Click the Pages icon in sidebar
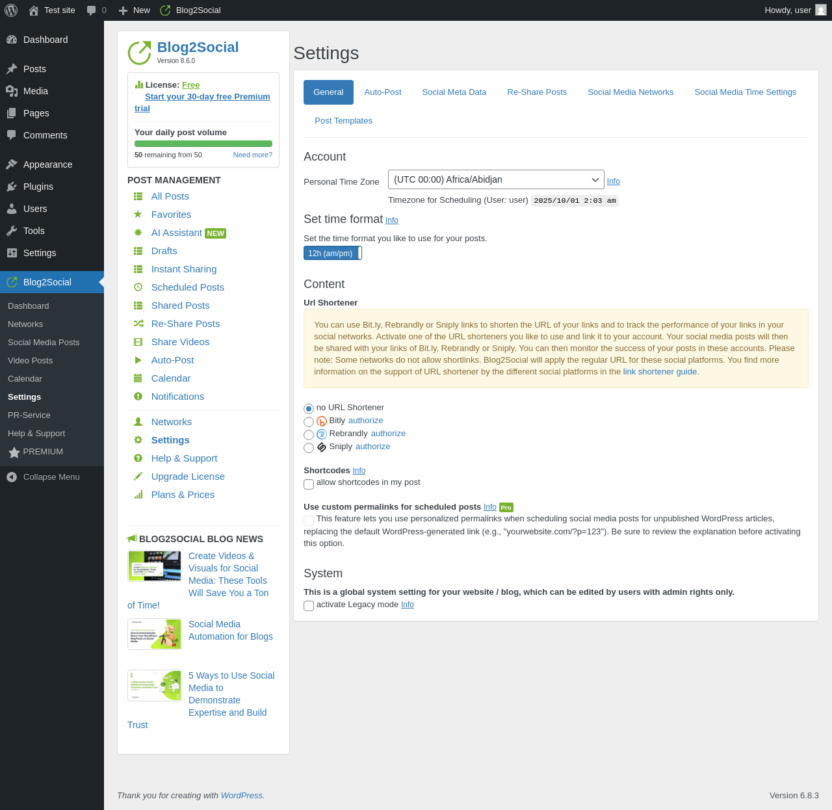 [12, 113]
